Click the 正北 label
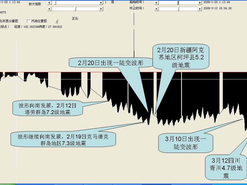247x185 pixels. (x=75, y=18)
